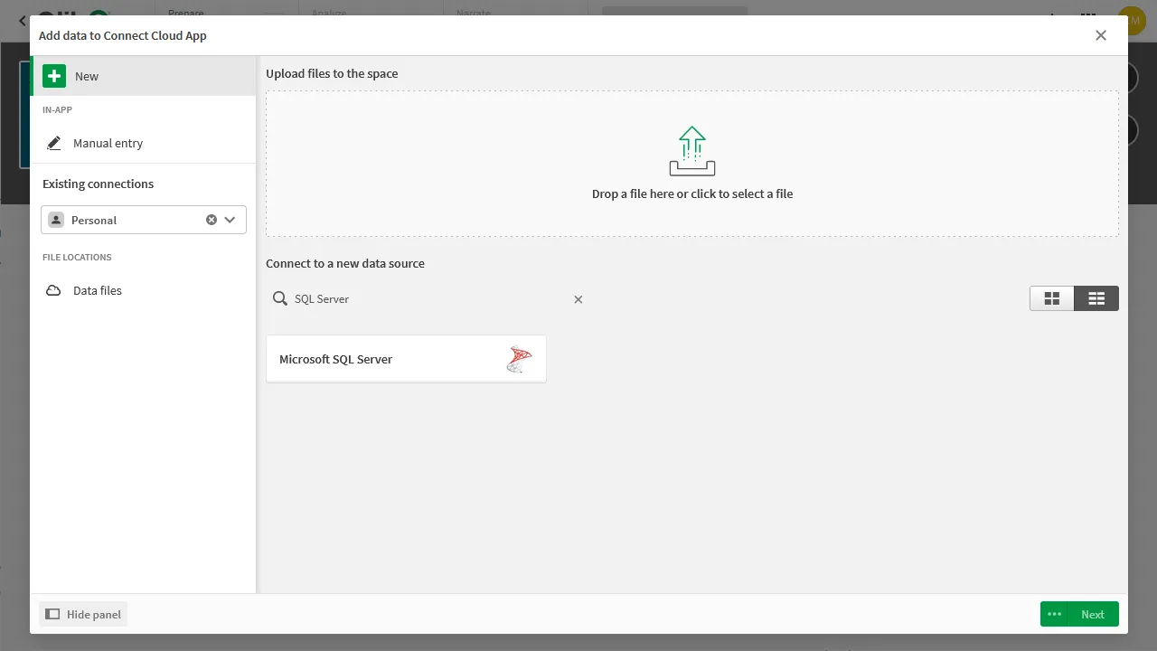Click the Next button
Viewport: 1157px width, 651px height.
(1092, 614)
